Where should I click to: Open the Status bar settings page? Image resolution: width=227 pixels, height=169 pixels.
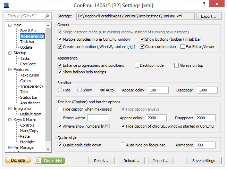[29, 97]
